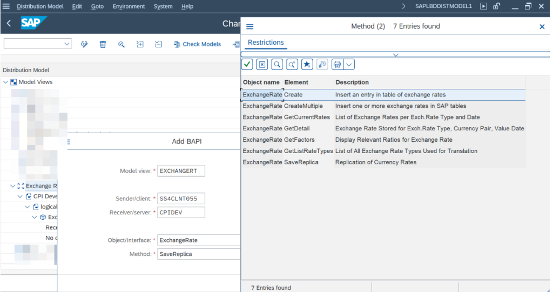Image resolution: width=553 pixels, height=292 pixels.
Task: Toggle display/change mode pencil icon
Action: pos(84,44)
